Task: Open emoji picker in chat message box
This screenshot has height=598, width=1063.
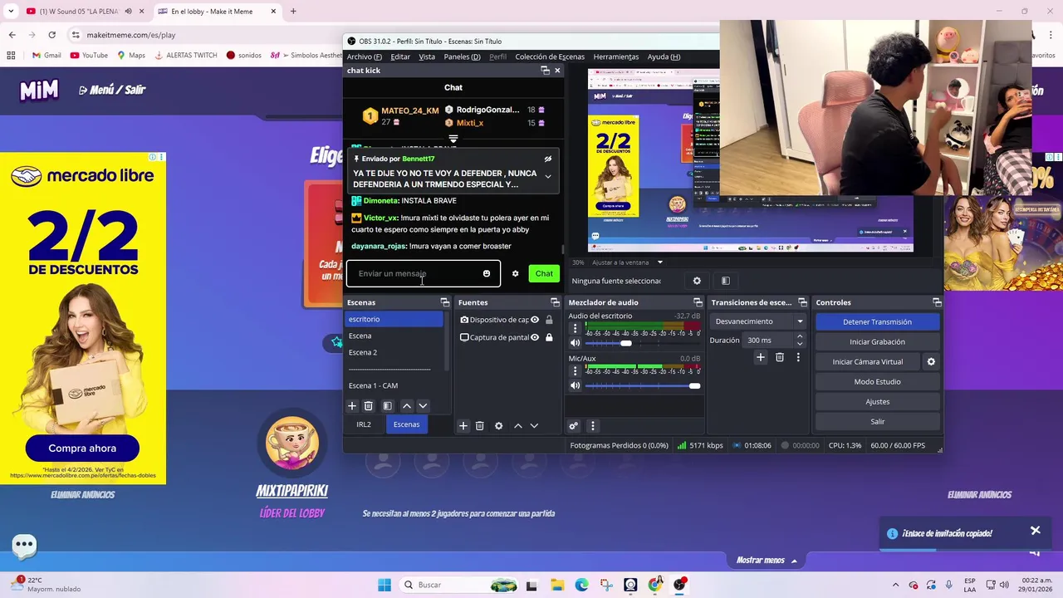Action: click(x=487, y=273)
